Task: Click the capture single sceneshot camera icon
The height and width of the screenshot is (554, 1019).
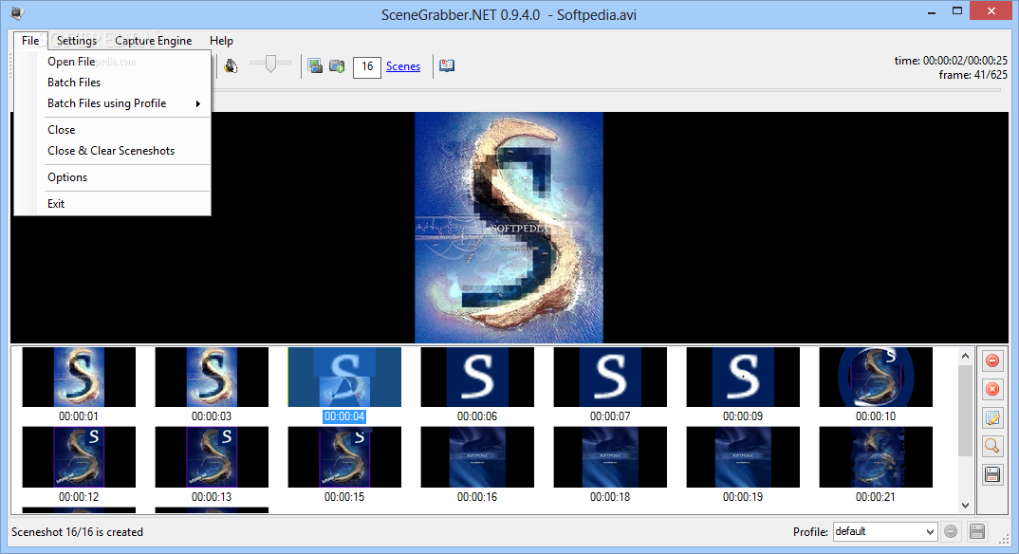Action: click(315, 65)
